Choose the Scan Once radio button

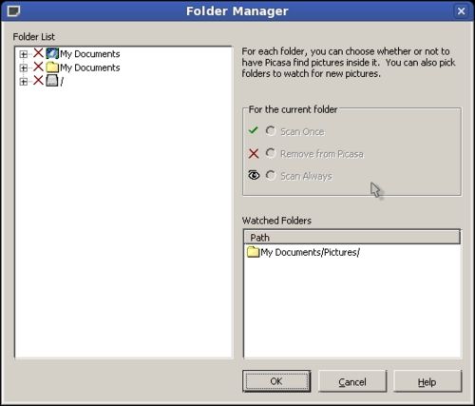tap(271, 130)
